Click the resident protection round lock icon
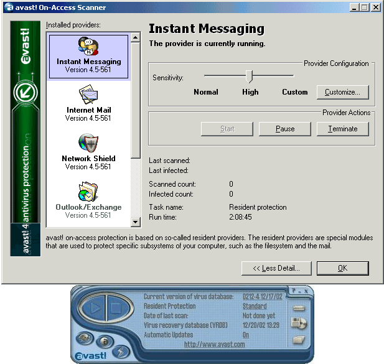The width and height of the screenshot is (384, 364). (x=105, y=342)
